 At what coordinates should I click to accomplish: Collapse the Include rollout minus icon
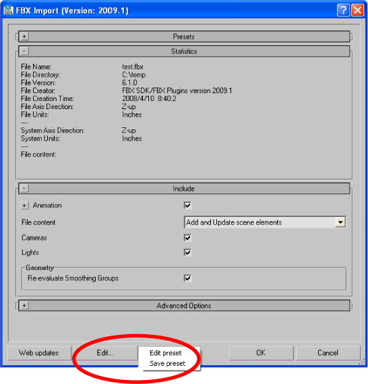(24, 189)
